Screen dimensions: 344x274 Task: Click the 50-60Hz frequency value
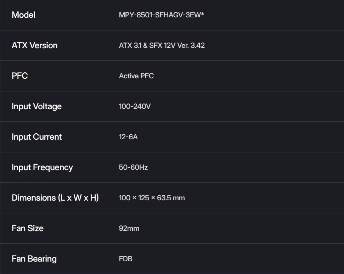coord(133,167)
